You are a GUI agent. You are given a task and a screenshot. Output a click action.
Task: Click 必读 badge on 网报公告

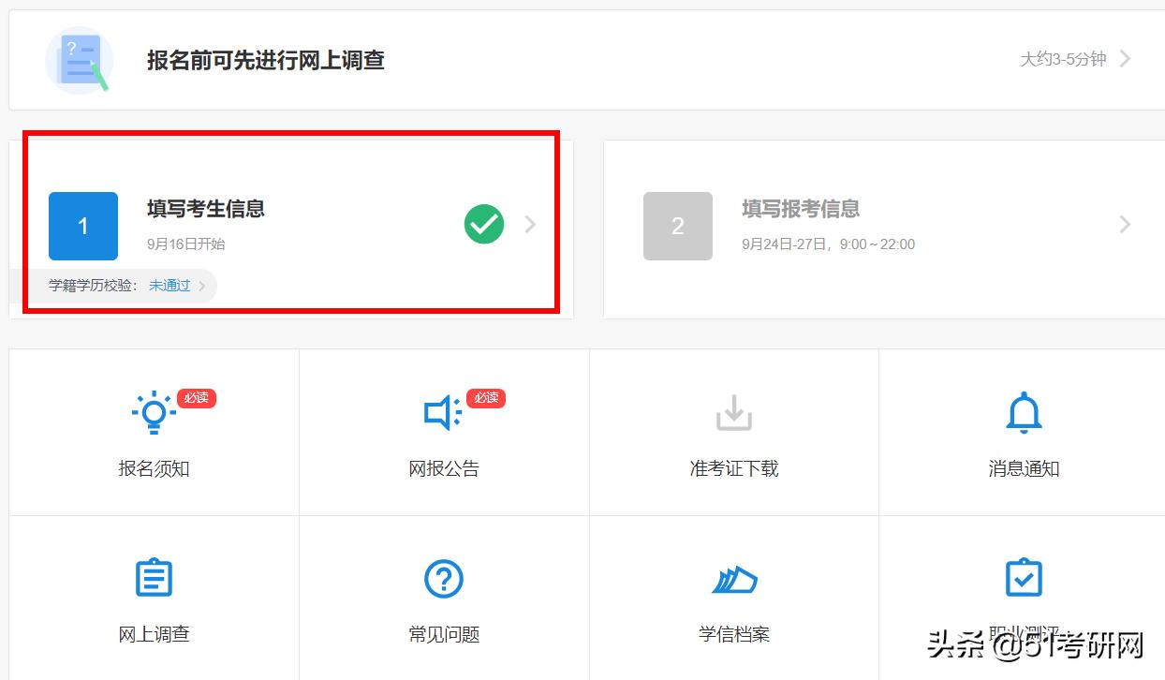[x=486, y=398]
